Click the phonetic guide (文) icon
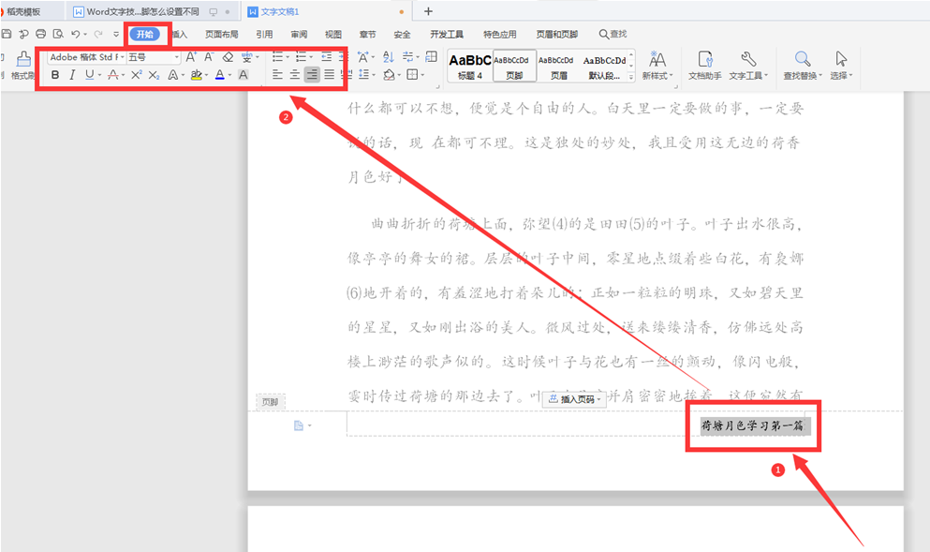 point(247,57)
